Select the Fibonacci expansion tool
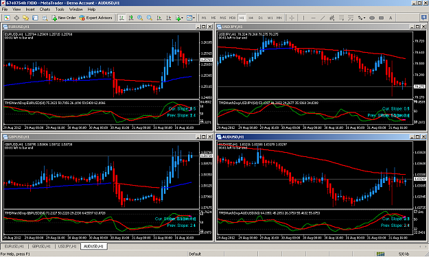This screenshot has width=429, height=257. (351, 18)
